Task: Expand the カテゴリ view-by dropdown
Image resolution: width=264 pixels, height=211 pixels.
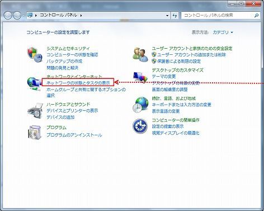Action: tap(223, 32)
